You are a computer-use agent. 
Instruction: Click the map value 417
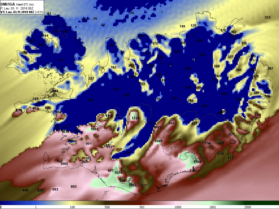point(230,158)
